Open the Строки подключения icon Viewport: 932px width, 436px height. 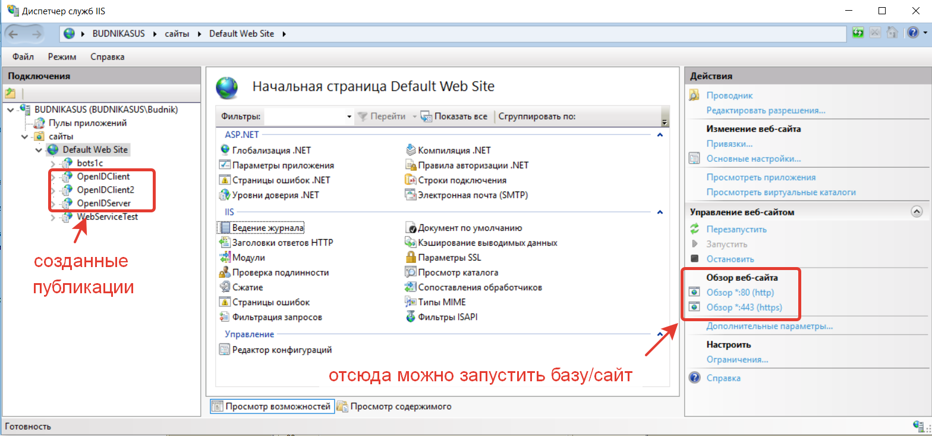tap(410, 180)
